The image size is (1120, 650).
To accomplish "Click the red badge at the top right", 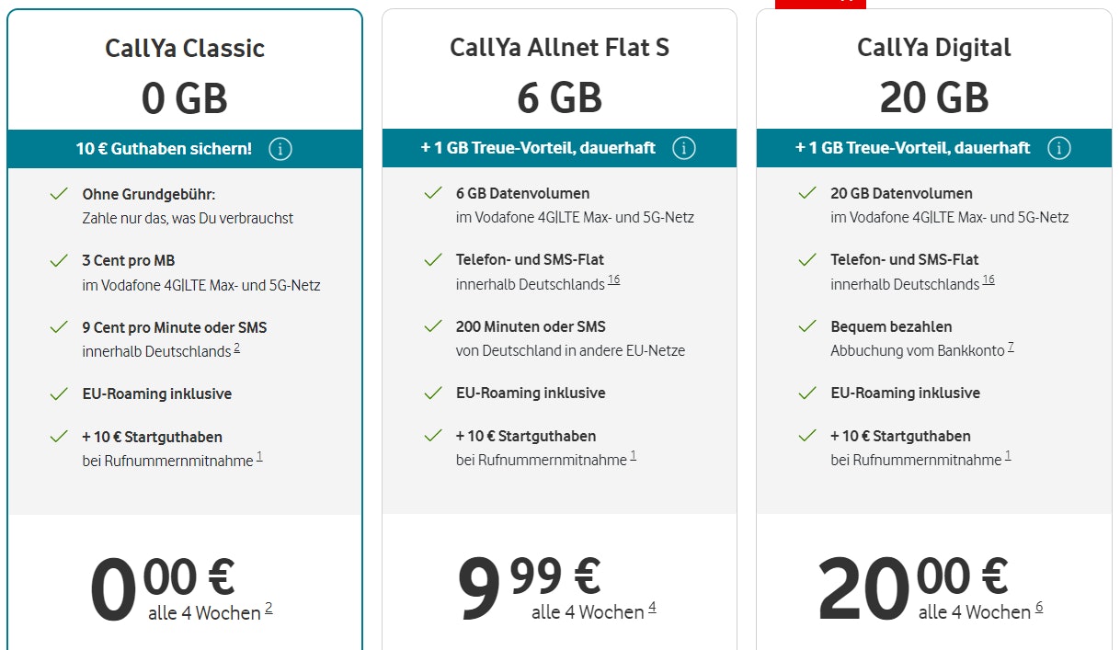I will tap(821, 4).
